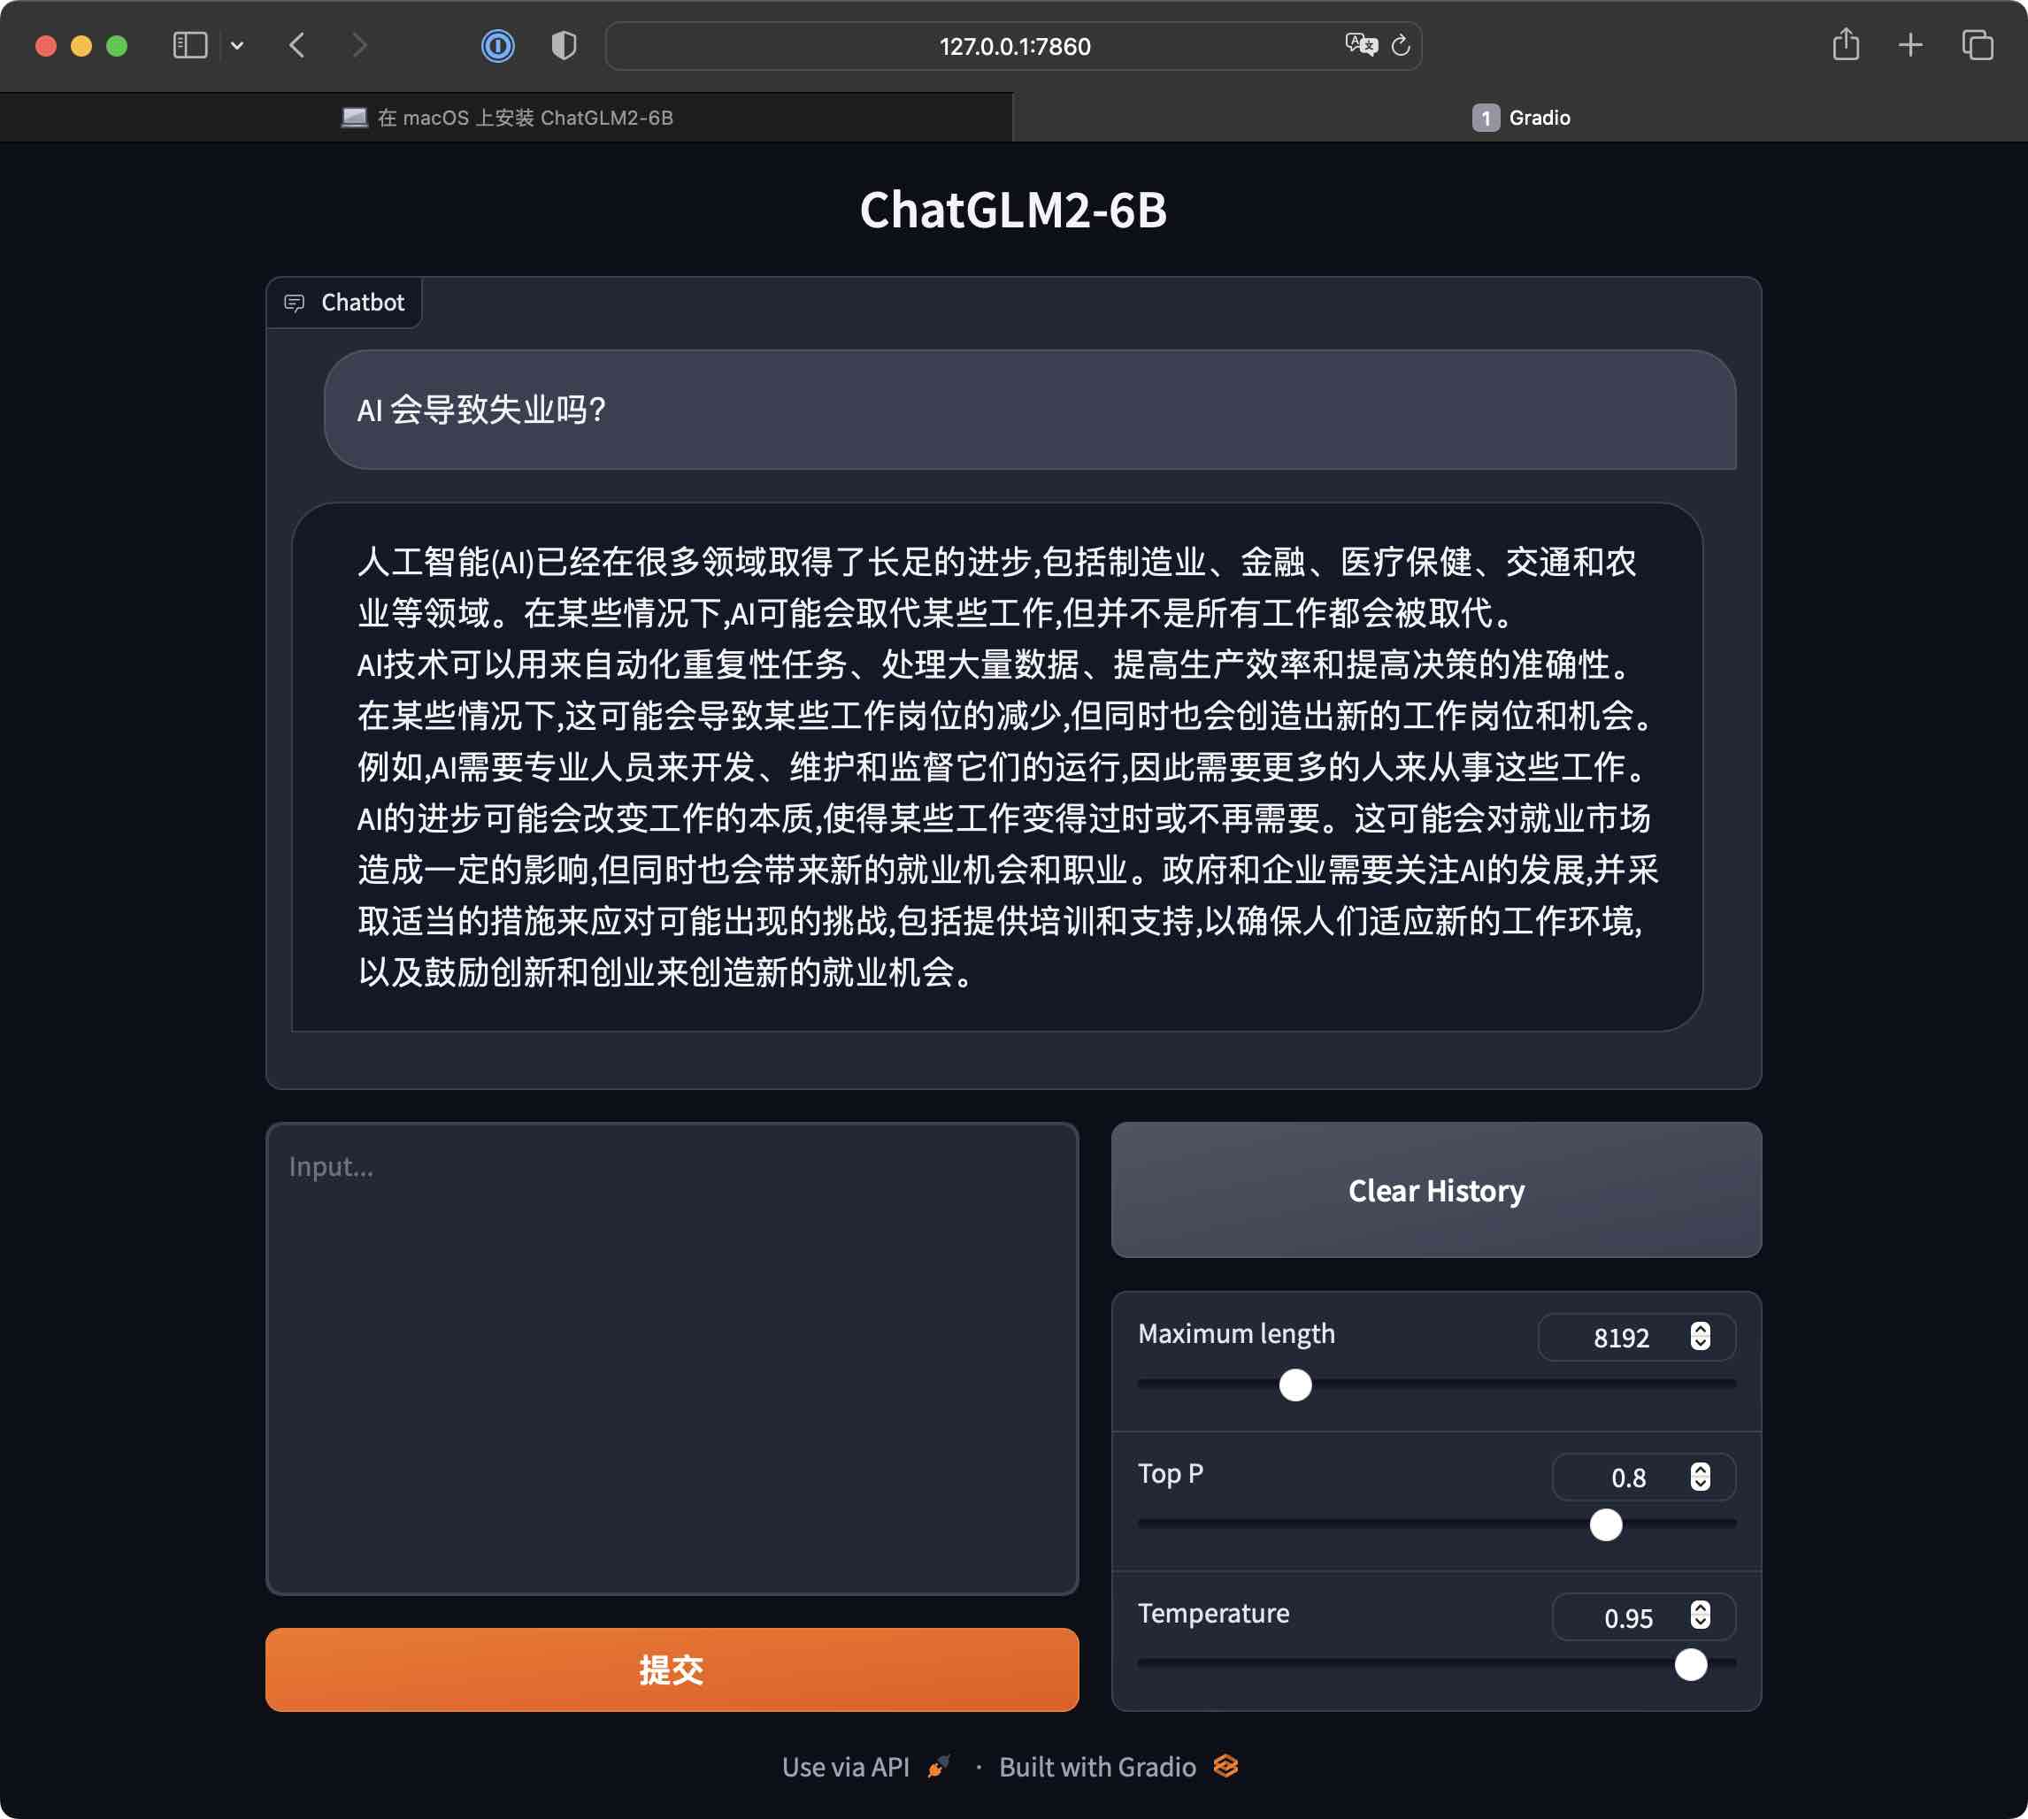Viewport: 2028px width, 1819px height.
Task: Open the tab group dropdown chevron
Action: coord(237,46)
